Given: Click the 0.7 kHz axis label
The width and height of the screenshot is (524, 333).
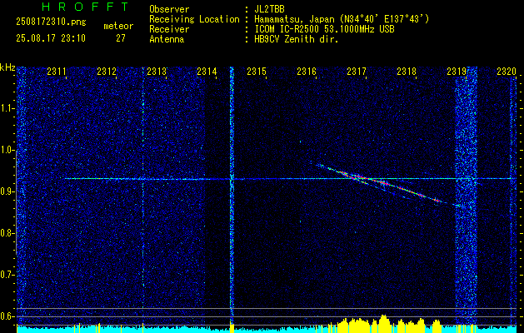Looking at the screenshot, I should pos(7,275).
